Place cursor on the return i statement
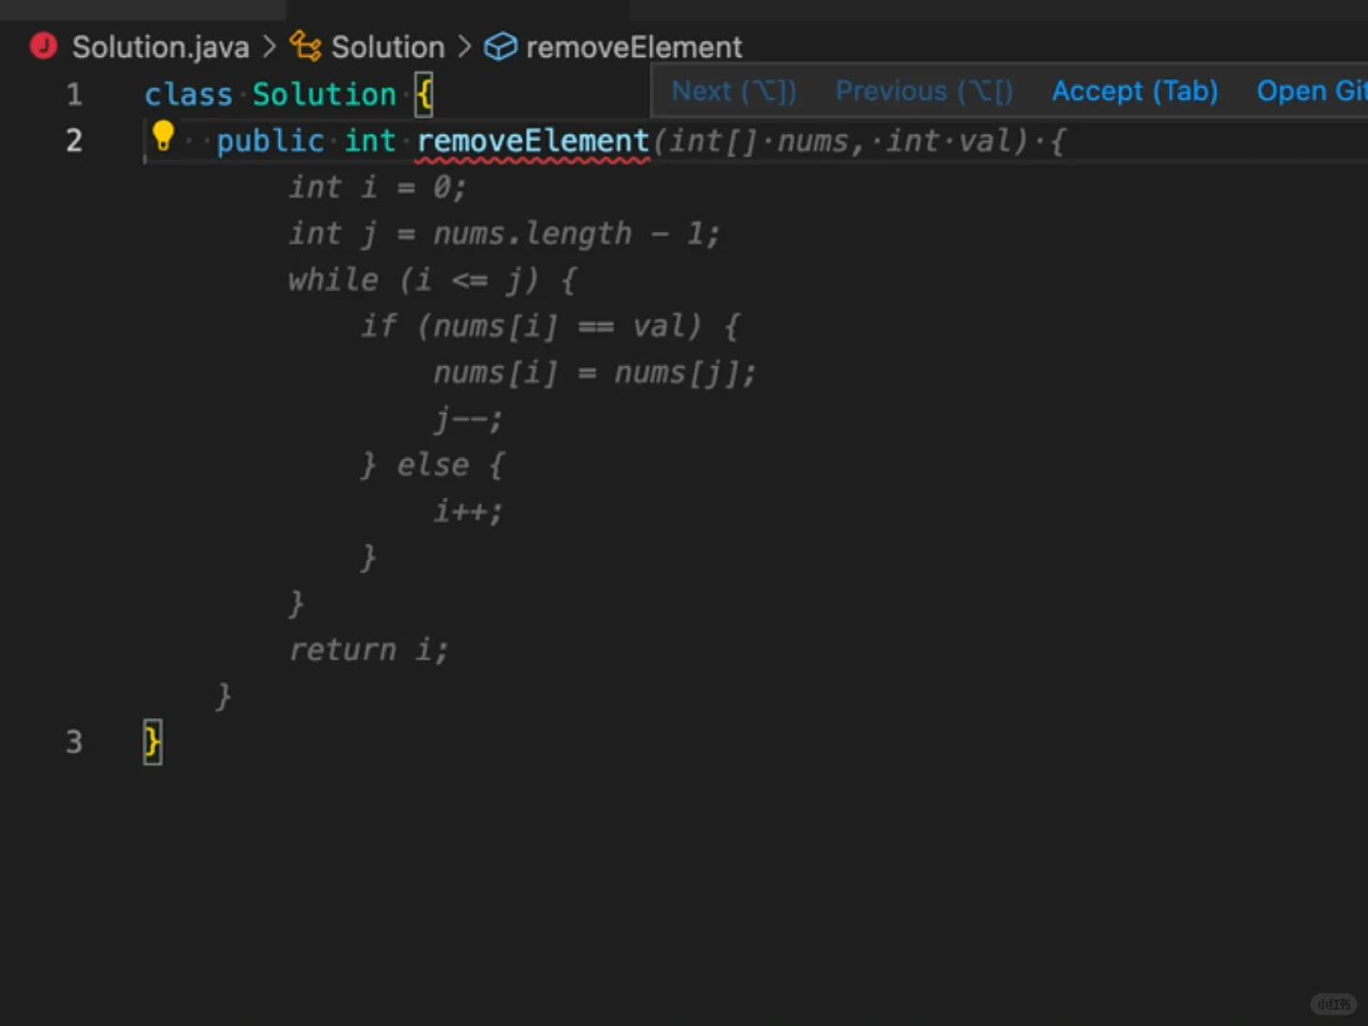The image size is (1368, 1026). coord(367,649)
